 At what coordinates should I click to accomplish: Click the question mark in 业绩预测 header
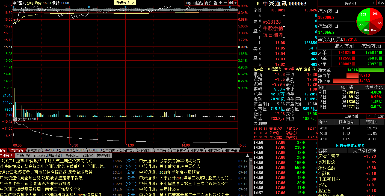coord(369,116)
